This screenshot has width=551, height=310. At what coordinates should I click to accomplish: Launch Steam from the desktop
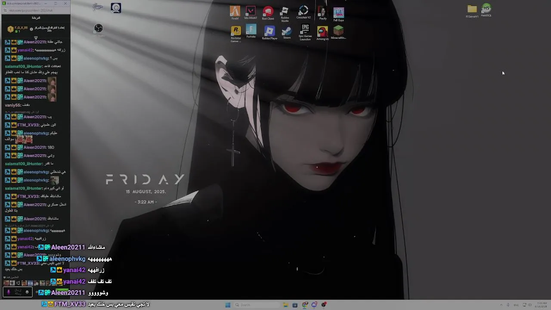point(287,33)
